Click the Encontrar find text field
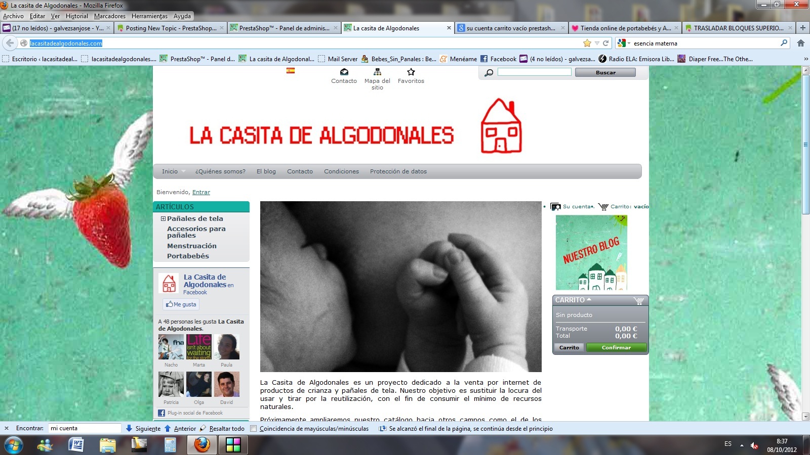This screenshot has width=810, height=455. (x=85, y=428)
